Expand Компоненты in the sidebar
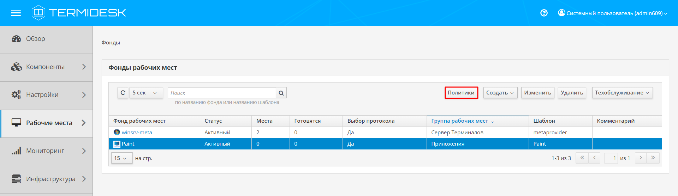This screenshot has height=196, width=678. tap(46, 67)
